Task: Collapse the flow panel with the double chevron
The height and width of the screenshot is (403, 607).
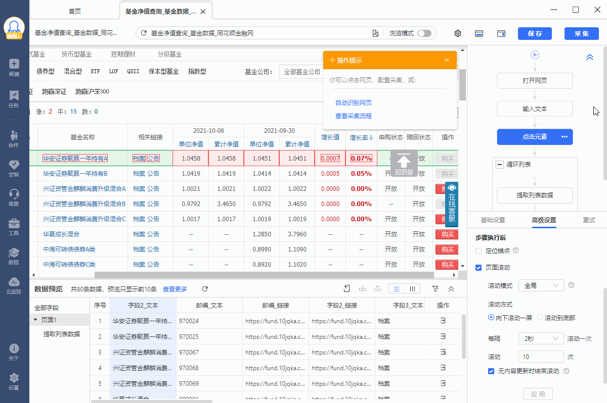Action: pyautogui.click(x=590, y=57)
